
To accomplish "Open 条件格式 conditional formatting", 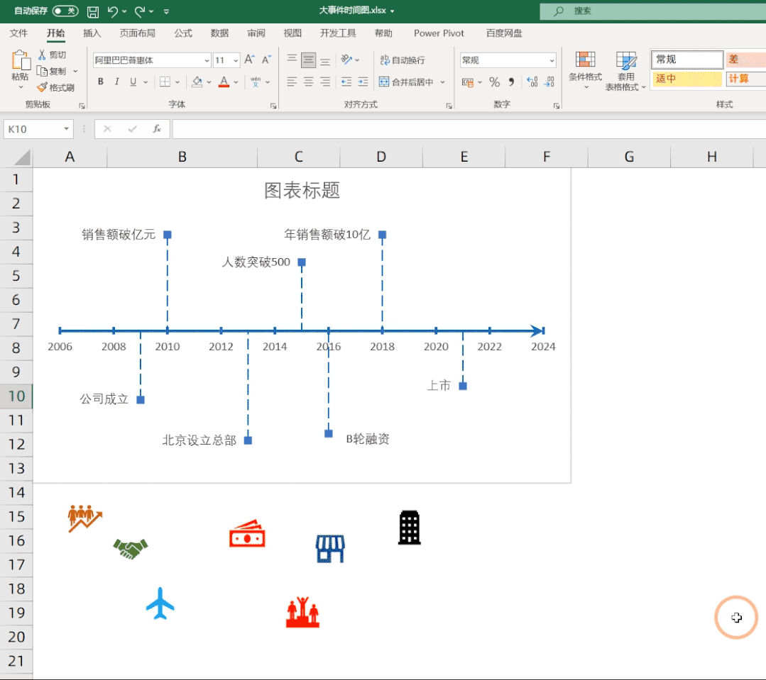I will 585,71.
